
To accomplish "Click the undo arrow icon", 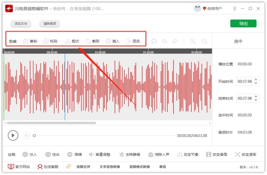I will click(x=164, y=41).
